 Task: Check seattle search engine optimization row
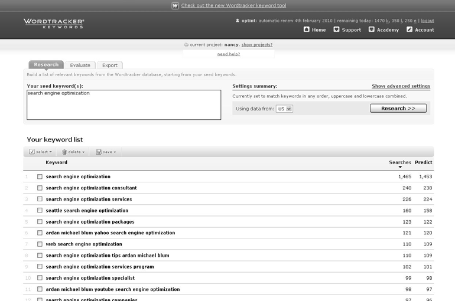(x=40, y=210)
